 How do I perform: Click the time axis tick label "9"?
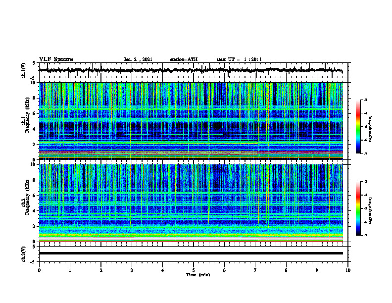(x=317, y=270)
